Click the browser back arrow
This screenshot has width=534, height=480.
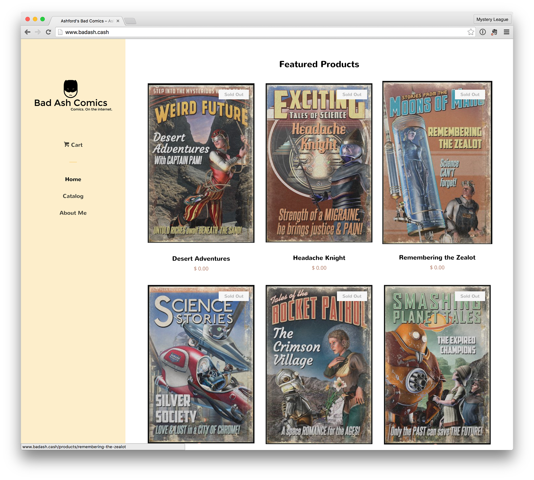28,32
